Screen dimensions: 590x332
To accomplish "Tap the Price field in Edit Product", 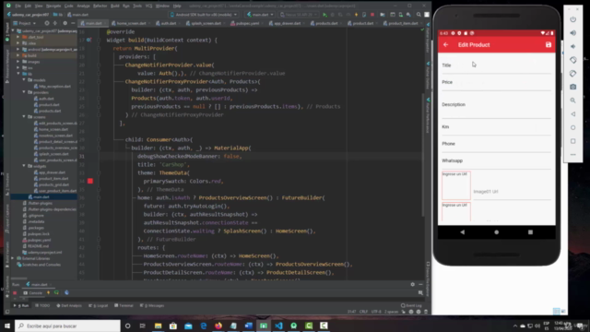I will click(x=496, y=82).
